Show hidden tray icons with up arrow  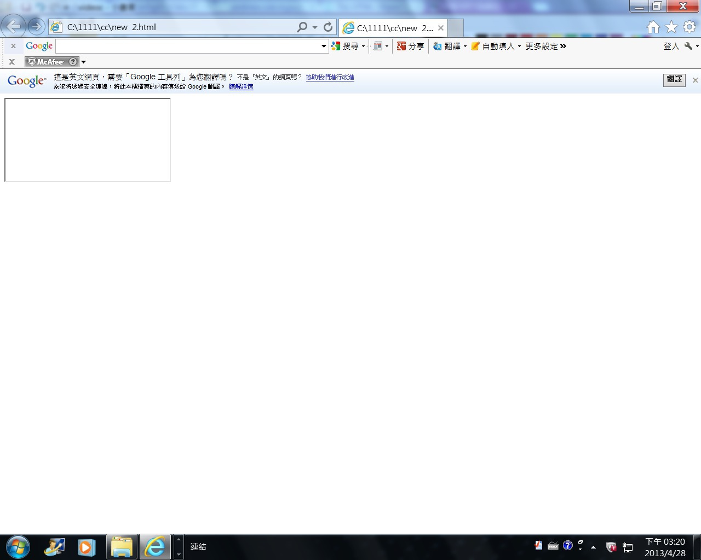point(593,547)
